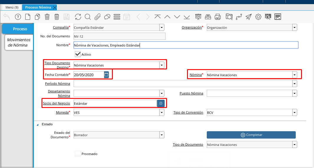
Task: Click the Tipo de Documento label link
Action: point(188,144)
